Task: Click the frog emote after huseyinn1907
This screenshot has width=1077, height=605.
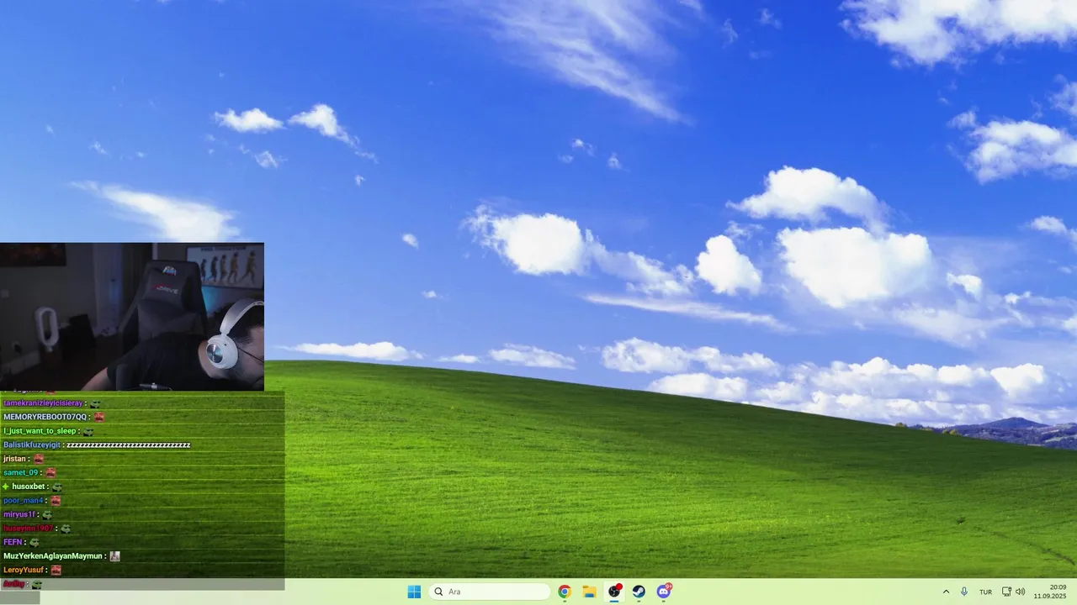Action: pyautogui.click(x=66, y=529)
